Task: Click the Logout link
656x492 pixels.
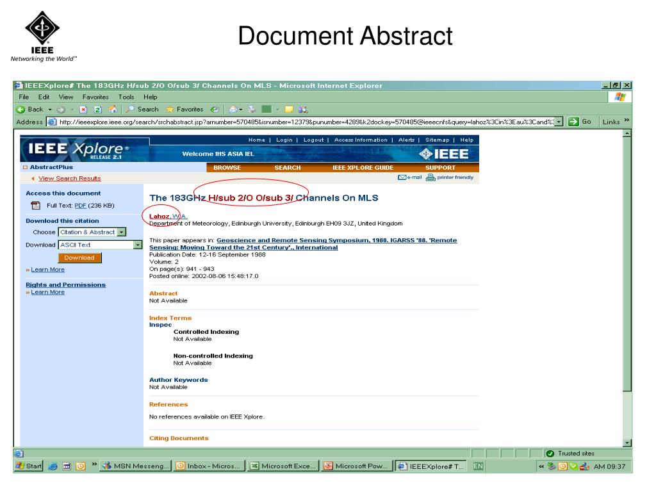Action: click(313, 140)
